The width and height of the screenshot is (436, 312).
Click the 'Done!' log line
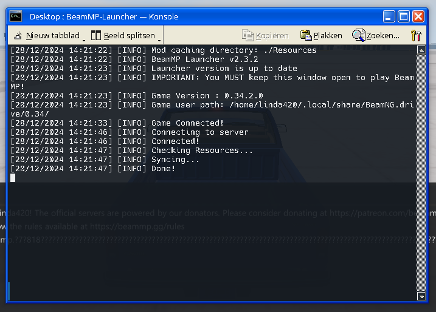(92, 169)
